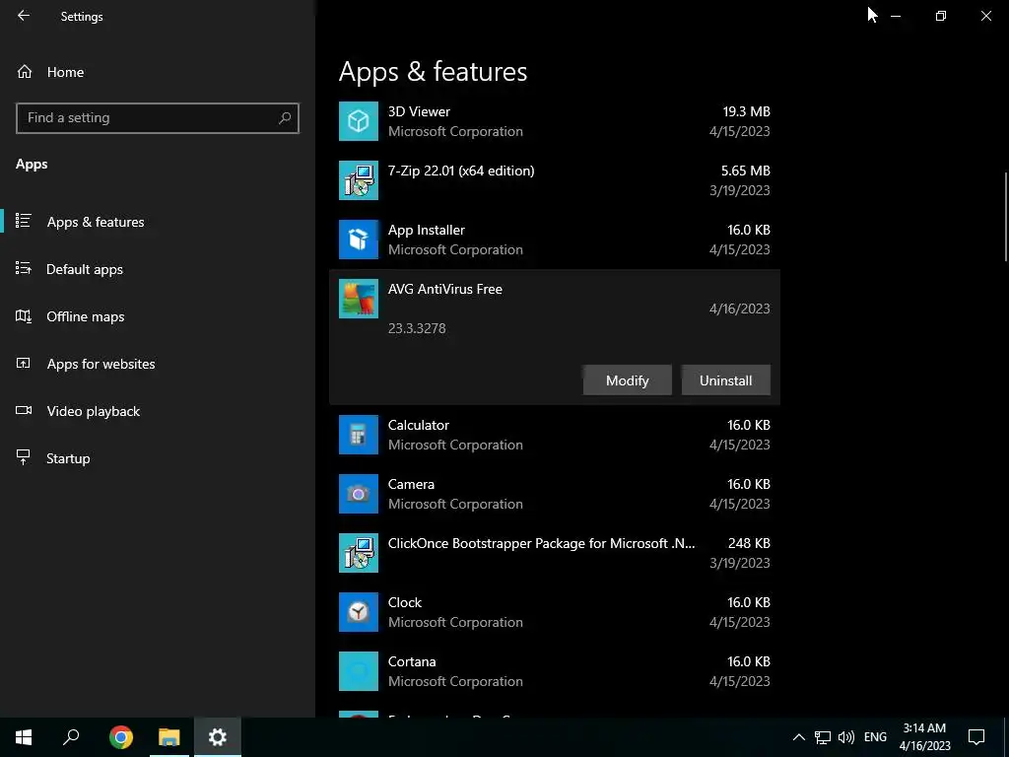Select the Default apps sidebar icon
This screenshot has height=757, width=1009.
pos(24,268)
